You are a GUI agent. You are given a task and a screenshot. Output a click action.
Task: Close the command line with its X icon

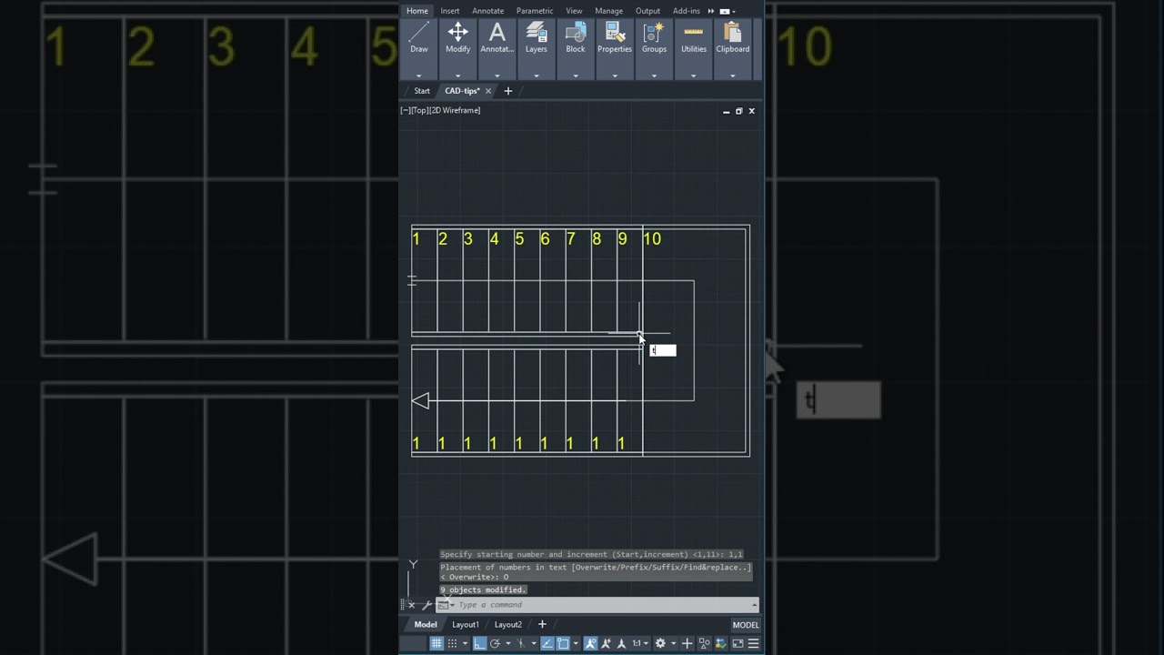411,605
